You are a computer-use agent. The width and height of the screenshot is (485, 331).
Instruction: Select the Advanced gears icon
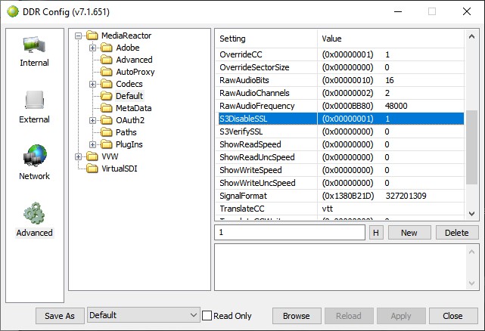click(34, 213)
